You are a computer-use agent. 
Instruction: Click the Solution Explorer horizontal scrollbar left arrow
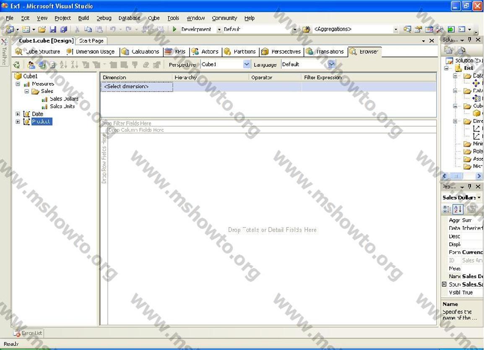coord(445,176)
